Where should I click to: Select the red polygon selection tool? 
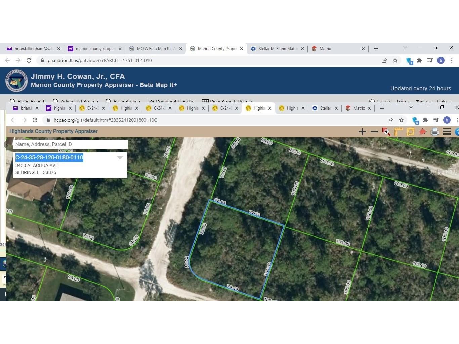[x=422, y=132]
